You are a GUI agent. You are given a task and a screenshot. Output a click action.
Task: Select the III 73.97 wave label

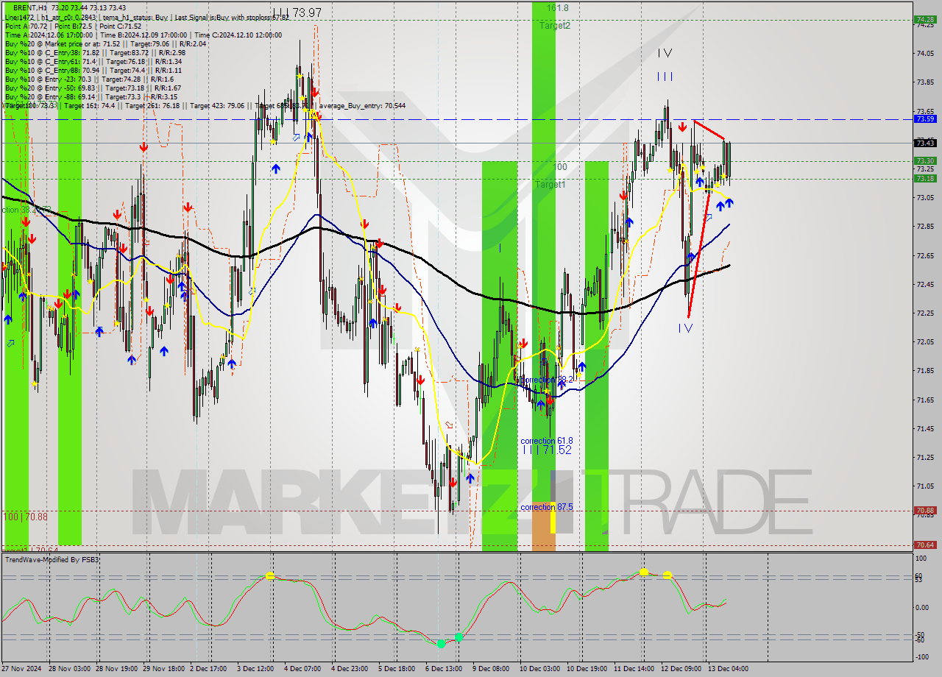(x=297, y=13)
